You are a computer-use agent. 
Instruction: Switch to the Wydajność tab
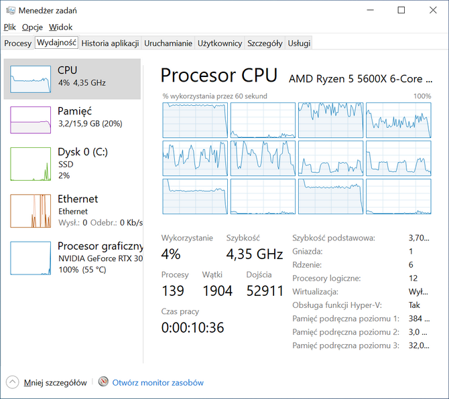(x=56, y=43)
